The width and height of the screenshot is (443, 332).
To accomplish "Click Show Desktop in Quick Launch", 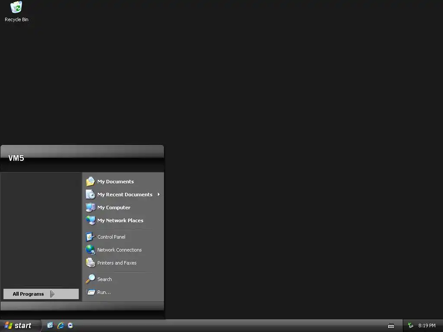I will tap(50, 325).
